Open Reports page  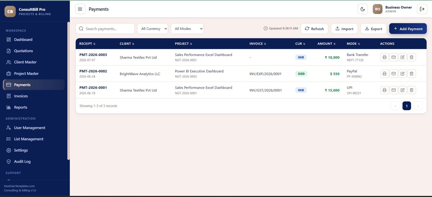(34, 107)
